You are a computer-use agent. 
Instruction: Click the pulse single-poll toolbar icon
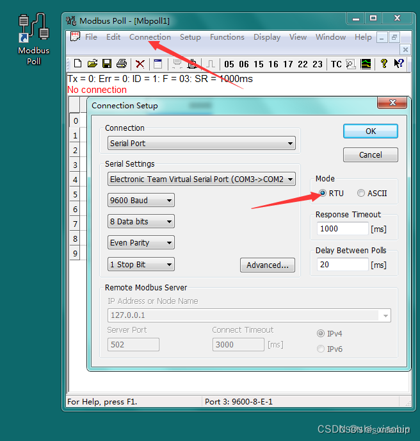click(211, 64)
